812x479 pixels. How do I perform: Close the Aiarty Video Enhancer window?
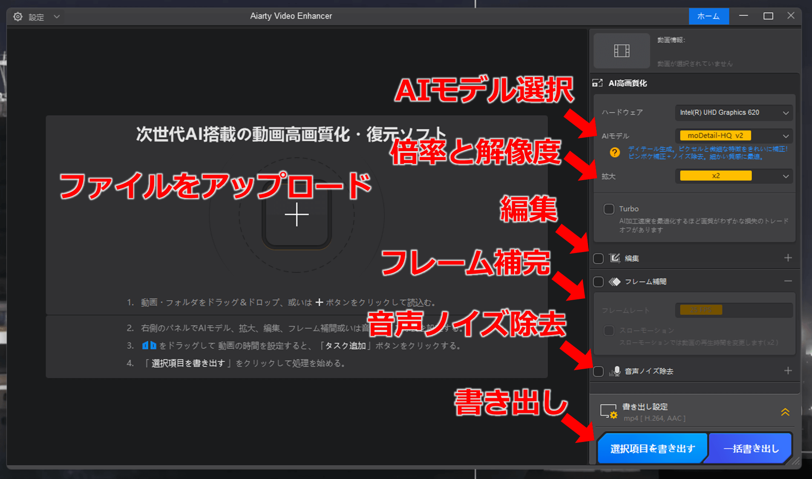point(791,16)
